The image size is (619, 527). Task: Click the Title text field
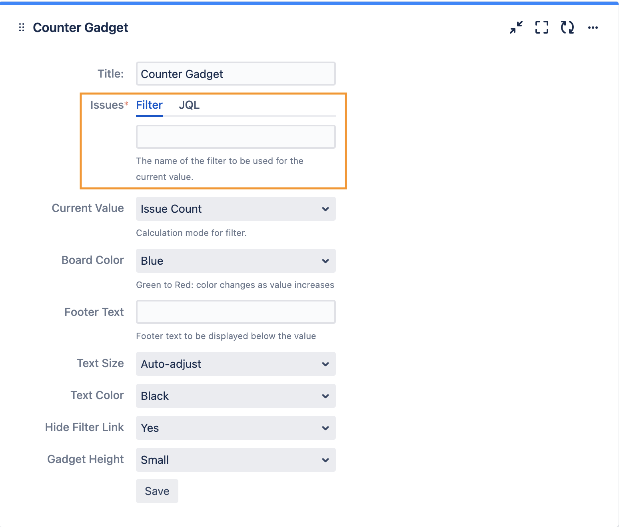click(x=236, y=74)
